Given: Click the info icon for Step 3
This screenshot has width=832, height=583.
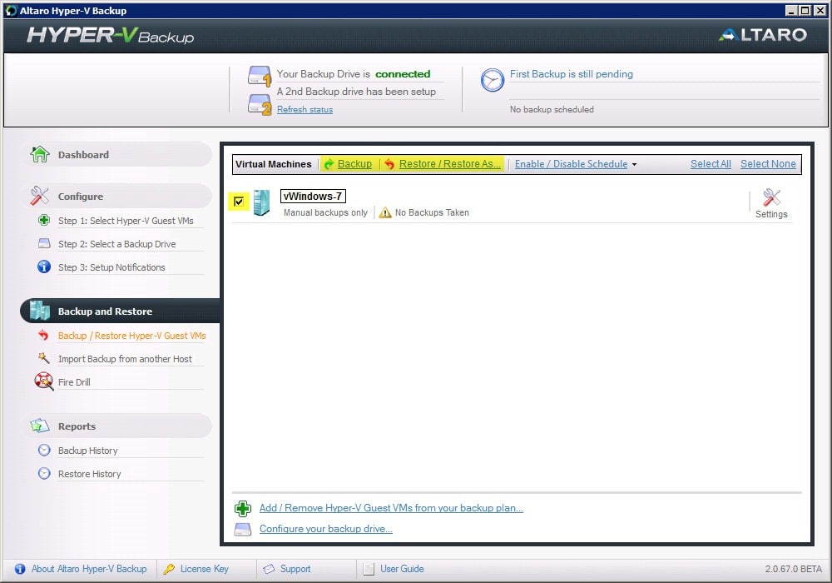Looking at the screenshot, I should pyautogui.click(x=44, y=267).
